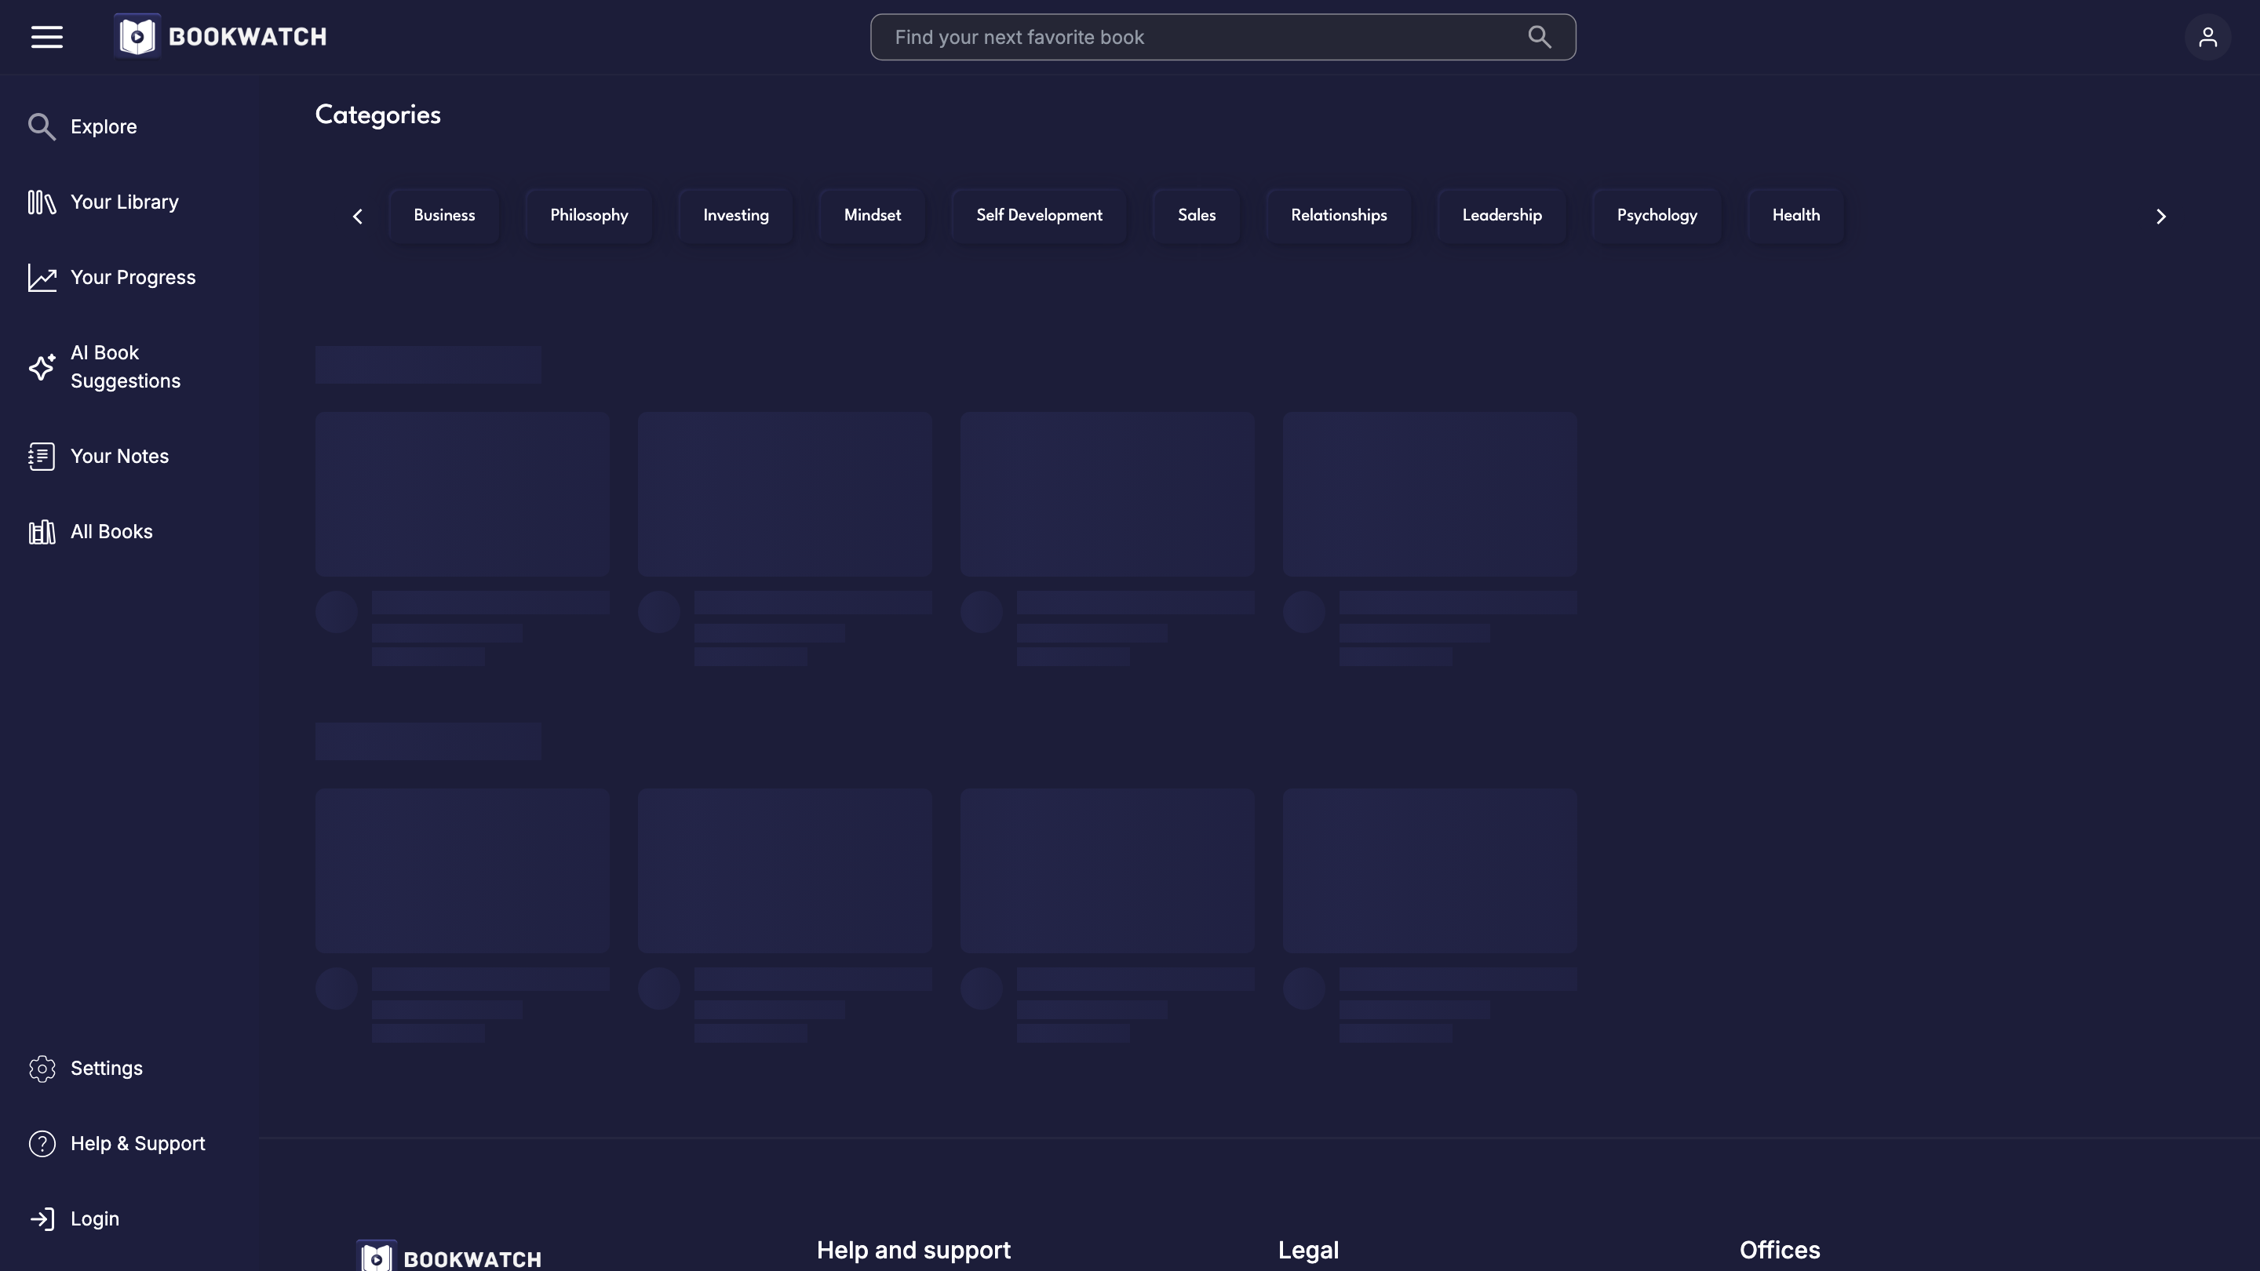Open AI Book Suggestions
The width and height of the screenshot is (2260, 1271).
pos(125,366)
